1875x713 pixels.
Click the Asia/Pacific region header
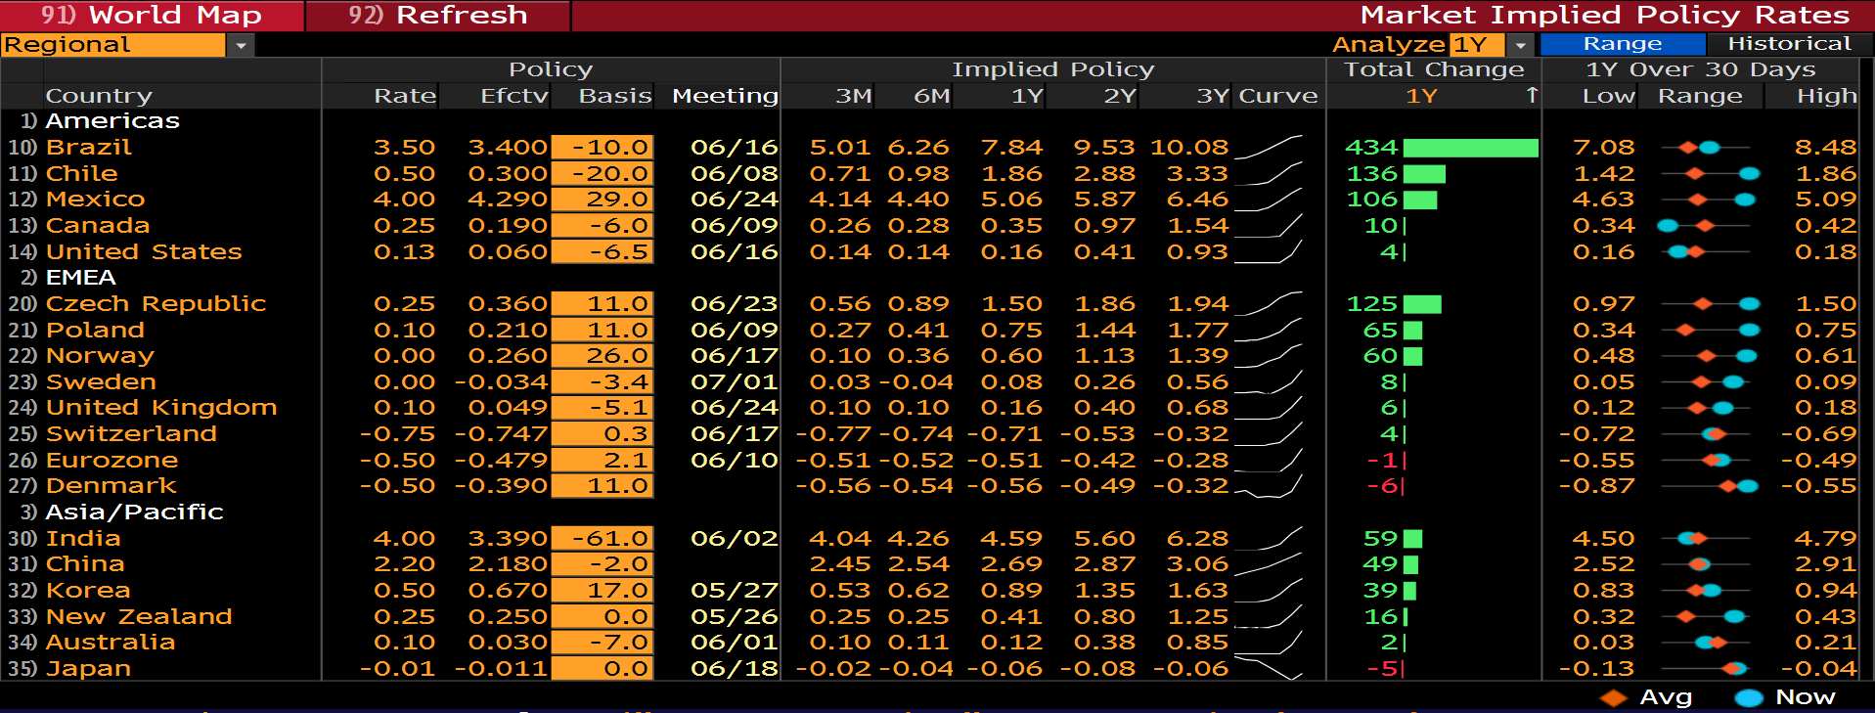[x=134, y=512]
